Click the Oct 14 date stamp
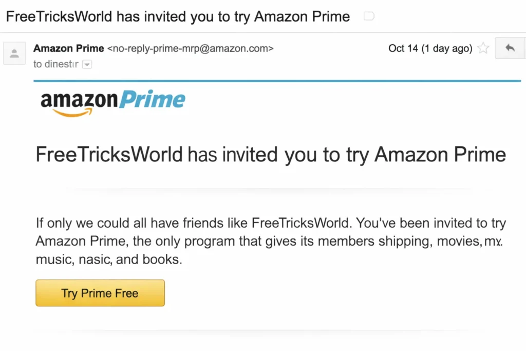The height and width of the screenshot is (351, 526). pyautogui.click(x=430, y=49)
